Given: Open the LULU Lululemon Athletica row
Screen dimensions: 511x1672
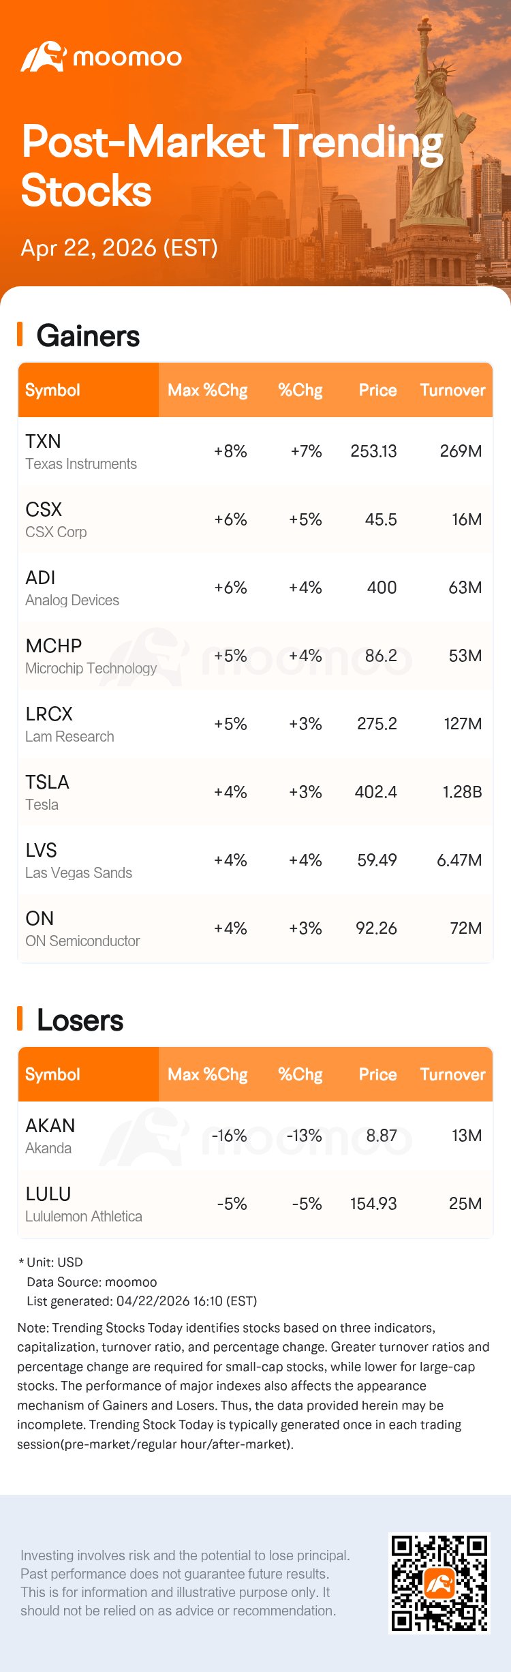Looking at the screenshot, I should pos(255,1204).
